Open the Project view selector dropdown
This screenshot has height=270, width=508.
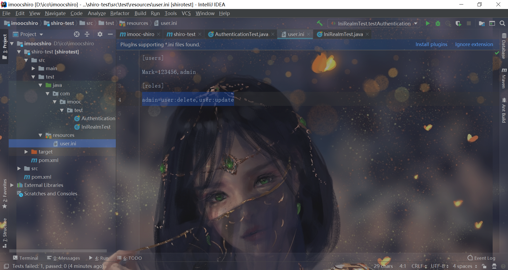pos(28,34)
